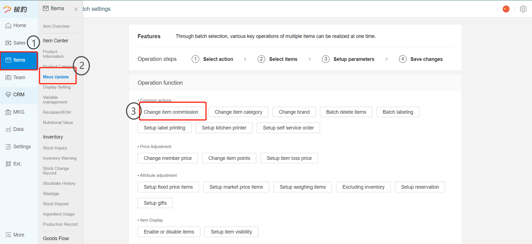
Task: Click the orange logo at top left
Action: [15, 9]
